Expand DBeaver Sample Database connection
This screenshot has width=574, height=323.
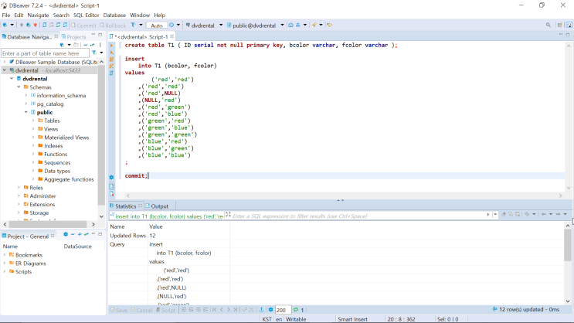5,62
